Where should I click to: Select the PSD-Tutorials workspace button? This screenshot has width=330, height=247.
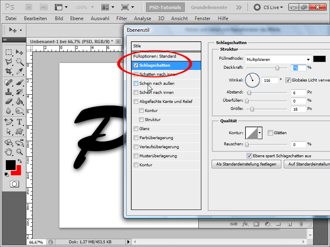[165, 7]
